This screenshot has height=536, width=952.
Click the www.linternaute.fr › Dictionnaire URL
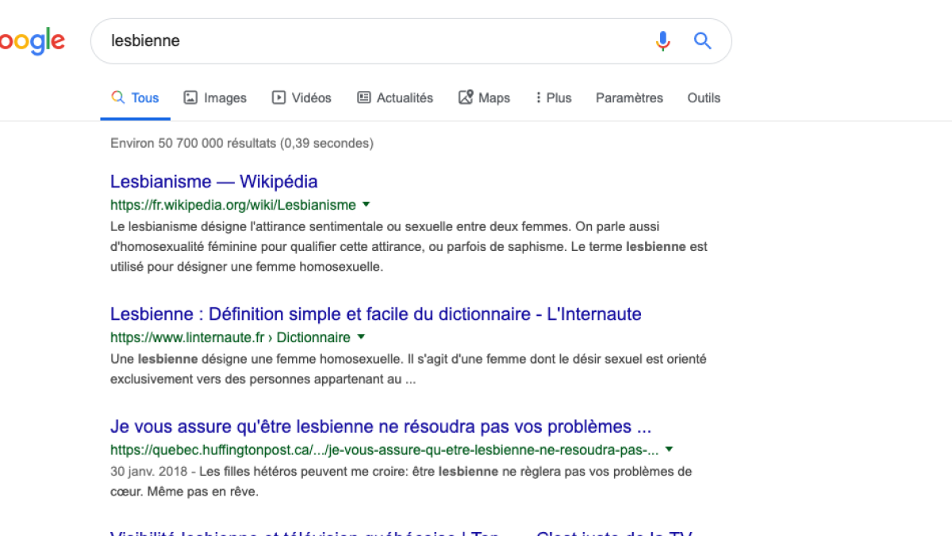pyautogui.click(x=230, y=337)
